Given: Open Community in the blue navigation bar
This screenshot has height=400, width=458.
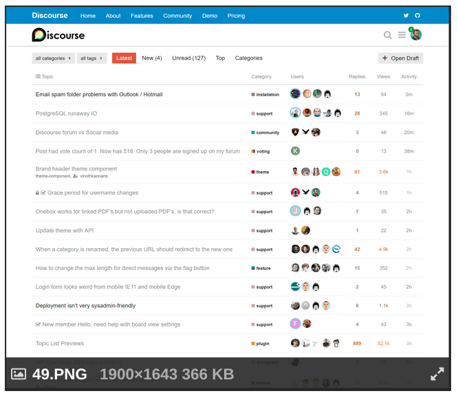Looking at the screenshot, I should pyautogui.click(x=177, y=16).
